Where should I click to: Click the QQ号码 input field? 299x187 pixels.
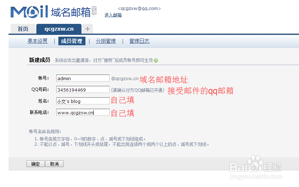click(83, 89)
